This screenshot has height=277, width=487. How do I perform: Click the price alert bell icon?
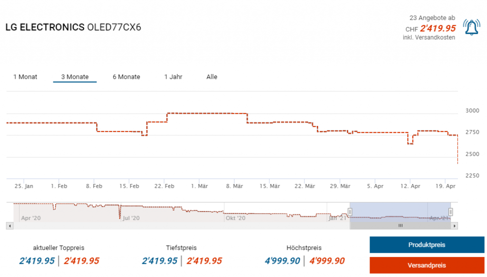(x=471, y=28)
